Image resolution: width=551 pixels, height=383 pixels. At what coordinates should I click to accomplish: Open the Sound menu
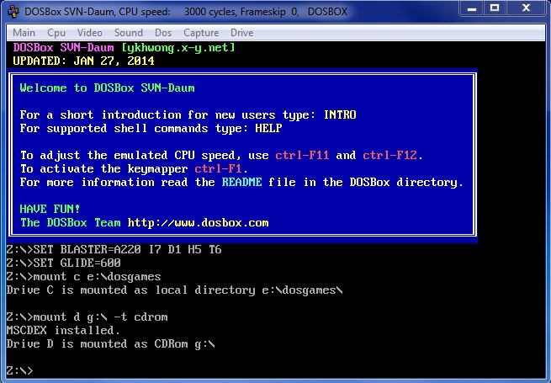click(128, 33)
